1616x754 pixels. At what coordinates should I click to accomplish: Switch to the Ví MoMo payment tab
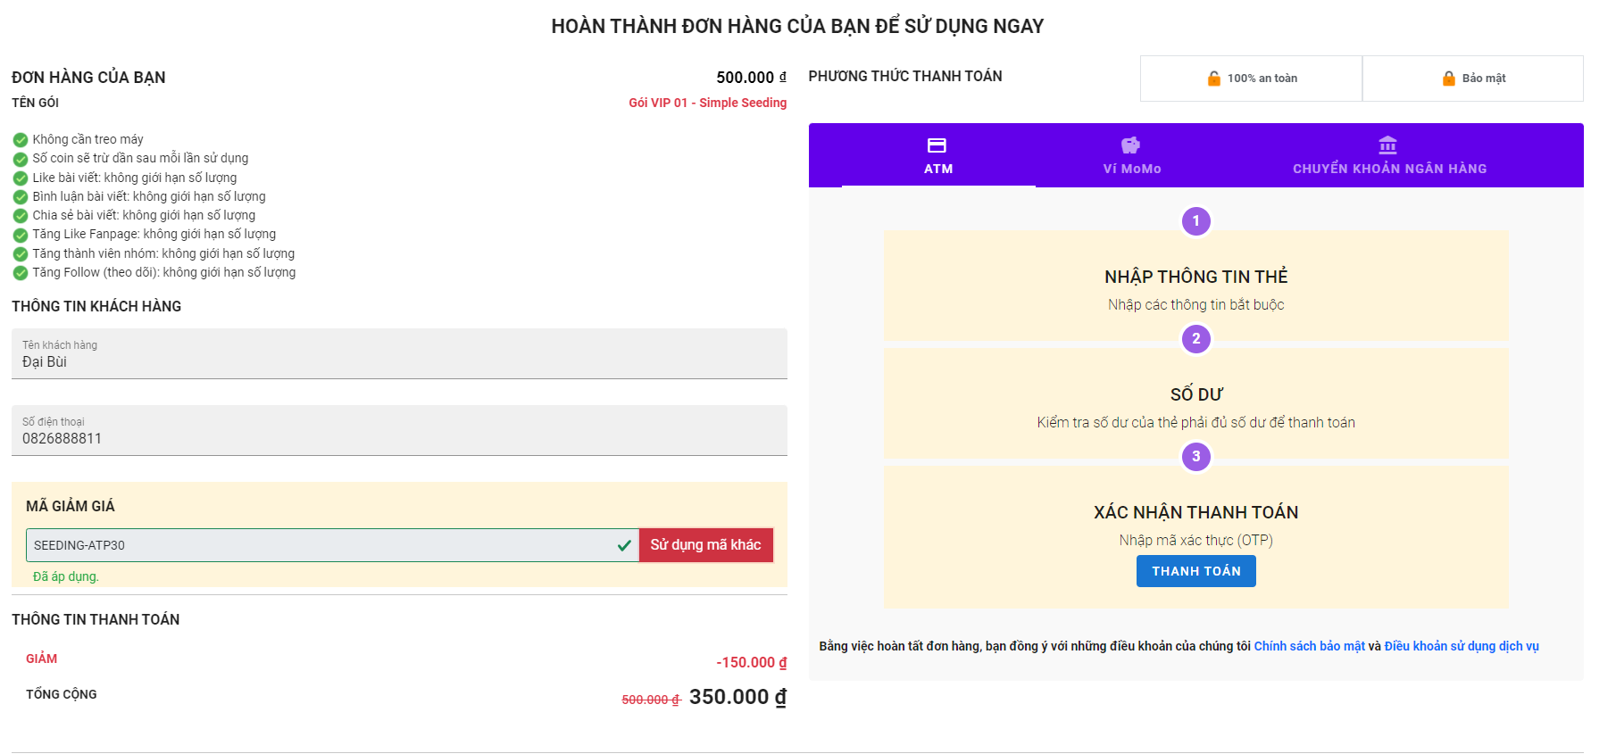1131,156
